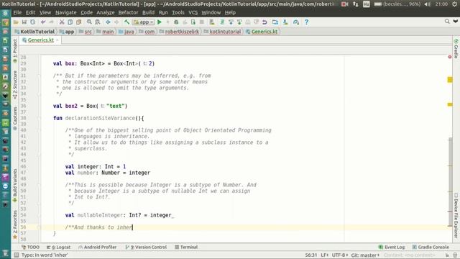Viewport: 460px width, 259px height.
Task: Click the Search Everywhere magnifier icon
Action: click(447, 22)
